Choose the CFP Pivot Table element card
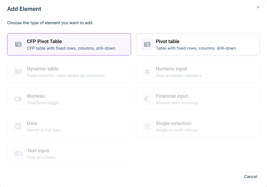This screenshot has height=187, width=267. (x=69, y=44)
